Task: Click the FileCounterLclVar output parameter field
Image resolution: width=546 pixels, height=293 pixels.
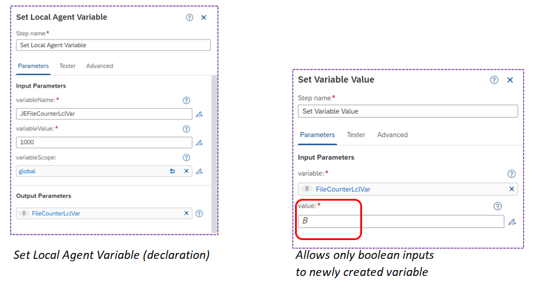Action: tap(104, 213)
